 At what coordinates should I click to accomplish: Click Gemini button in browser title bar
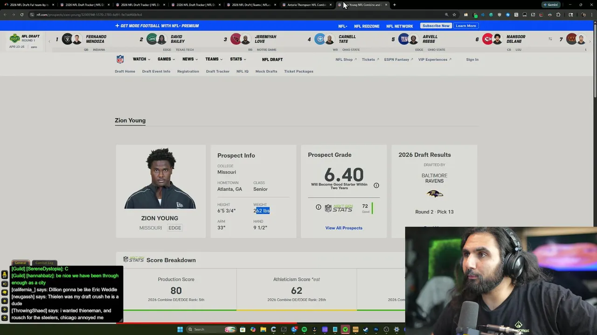tap(551, 5)
